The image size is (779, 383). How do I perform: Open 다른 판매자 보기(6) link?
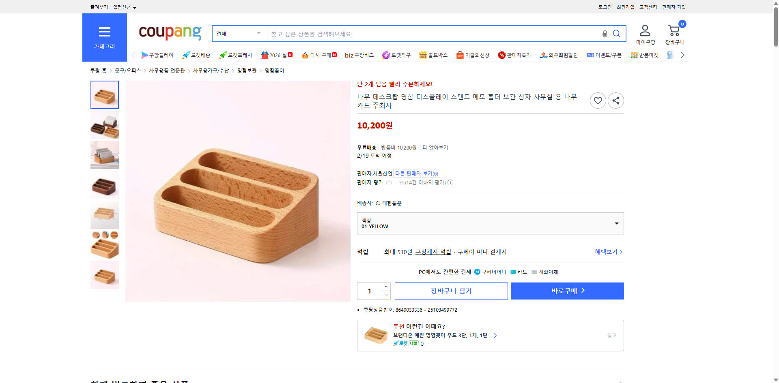coord(416,173)
